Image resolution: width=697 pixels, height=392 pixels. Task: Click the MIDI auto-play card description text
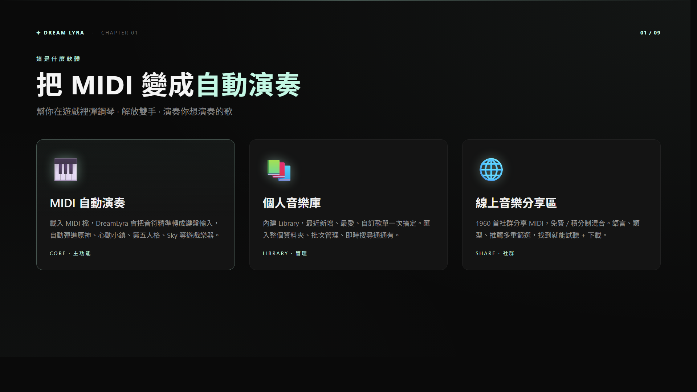(135, 229)
